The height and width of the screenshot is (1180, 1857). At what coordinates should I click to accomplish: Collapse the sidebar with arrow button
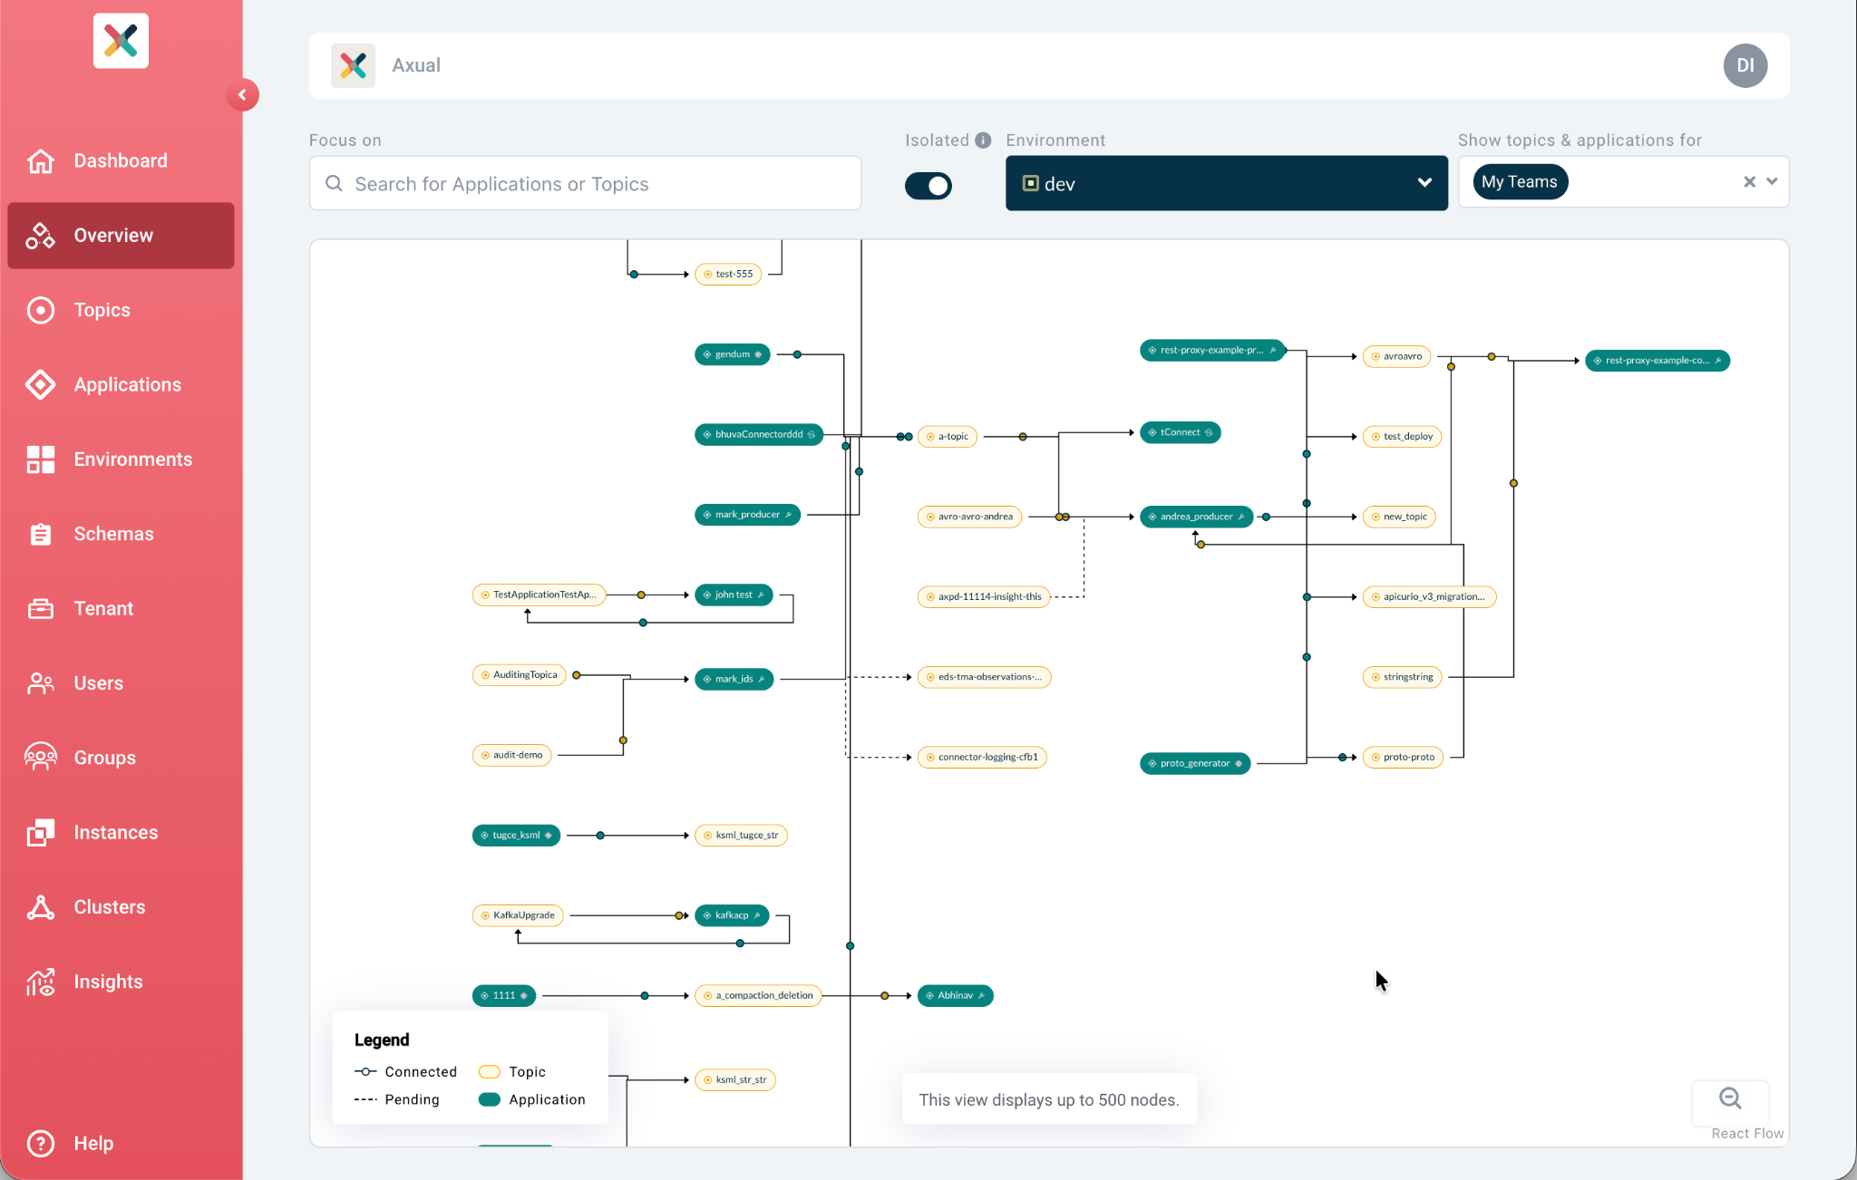(x=242, y=95)
